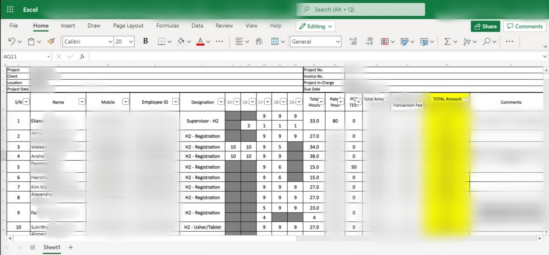Open the Name column filter dropdown
The height and width of the screenshot is (255, 549).
pos(82,102)
